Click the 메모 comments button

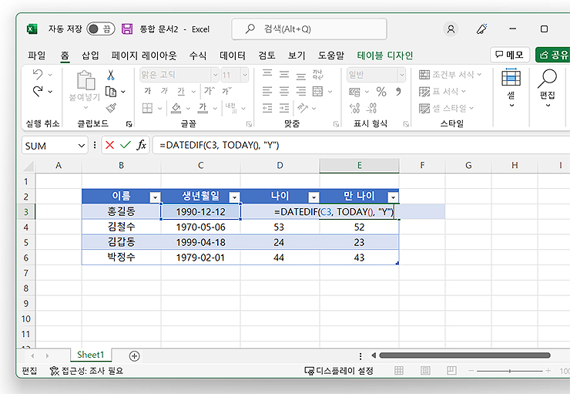tap(510, 55)
